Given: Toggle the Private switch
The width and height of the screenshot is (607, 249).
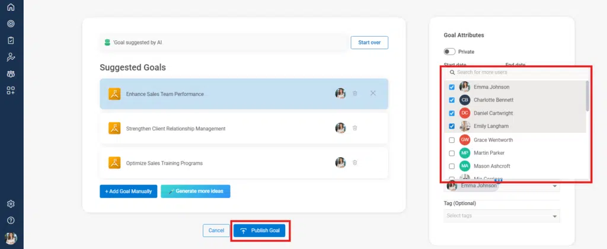Looking at the screenshot, I should coord(449,52).
